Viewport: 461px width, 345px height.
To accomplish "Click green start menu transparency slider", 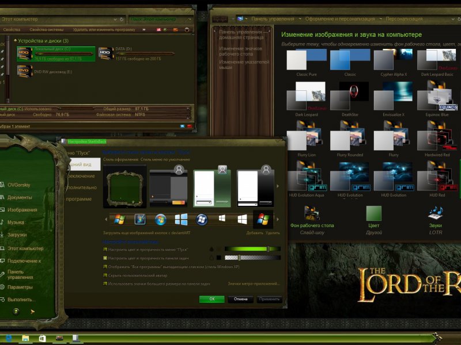I will pyautogui.click(x=252, y=249).
